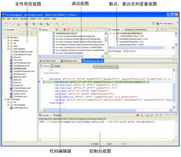Open the Run menu
The width and height of the screenshot is (181, 157).
(x=40, y=19)
